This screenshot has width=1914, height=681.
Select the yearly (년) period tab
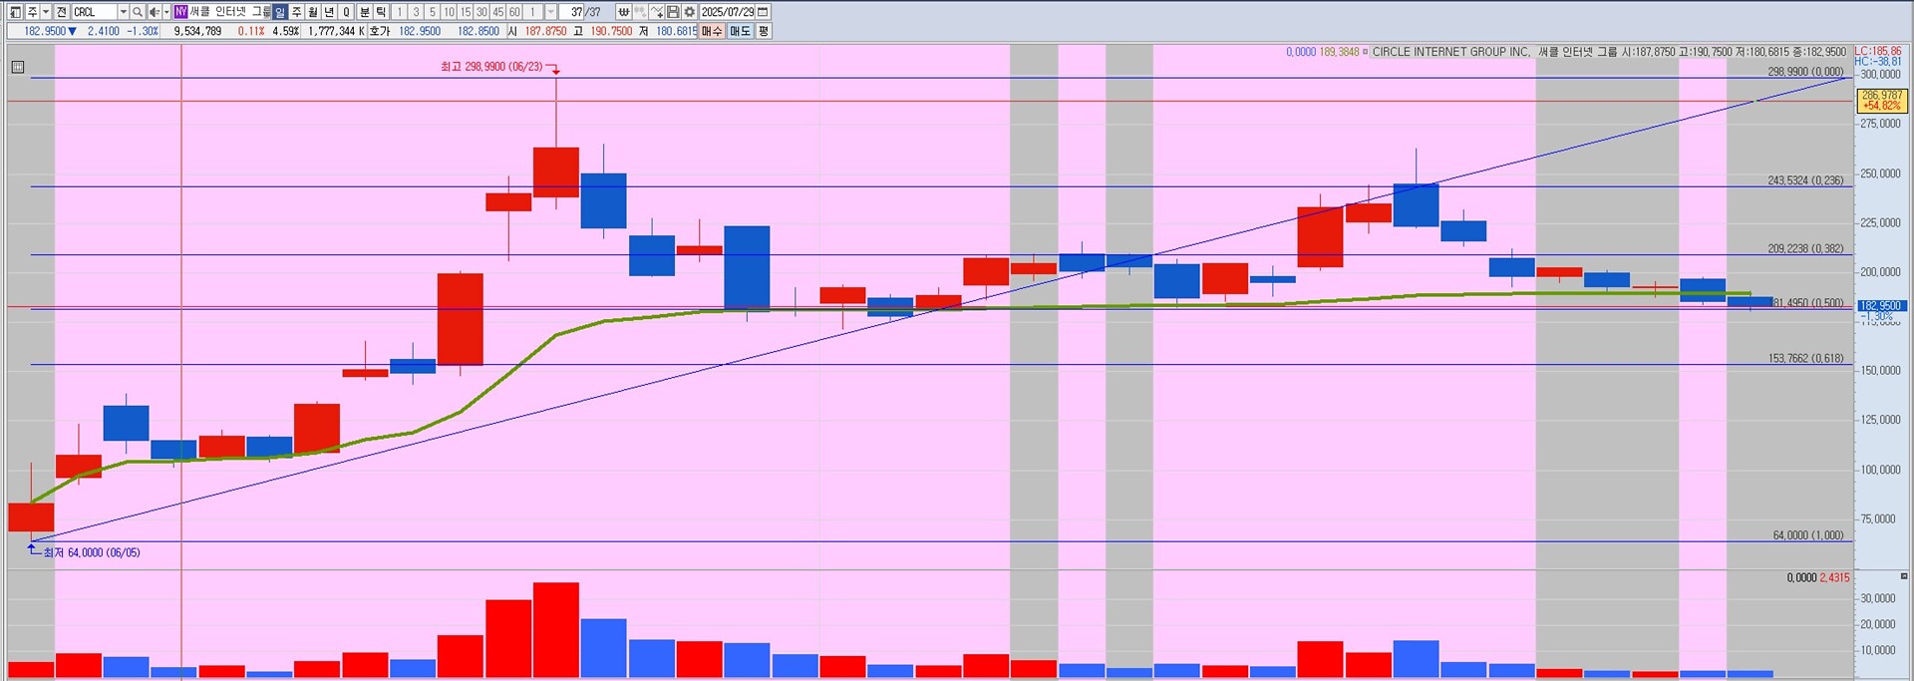click(x=329, y=12)
